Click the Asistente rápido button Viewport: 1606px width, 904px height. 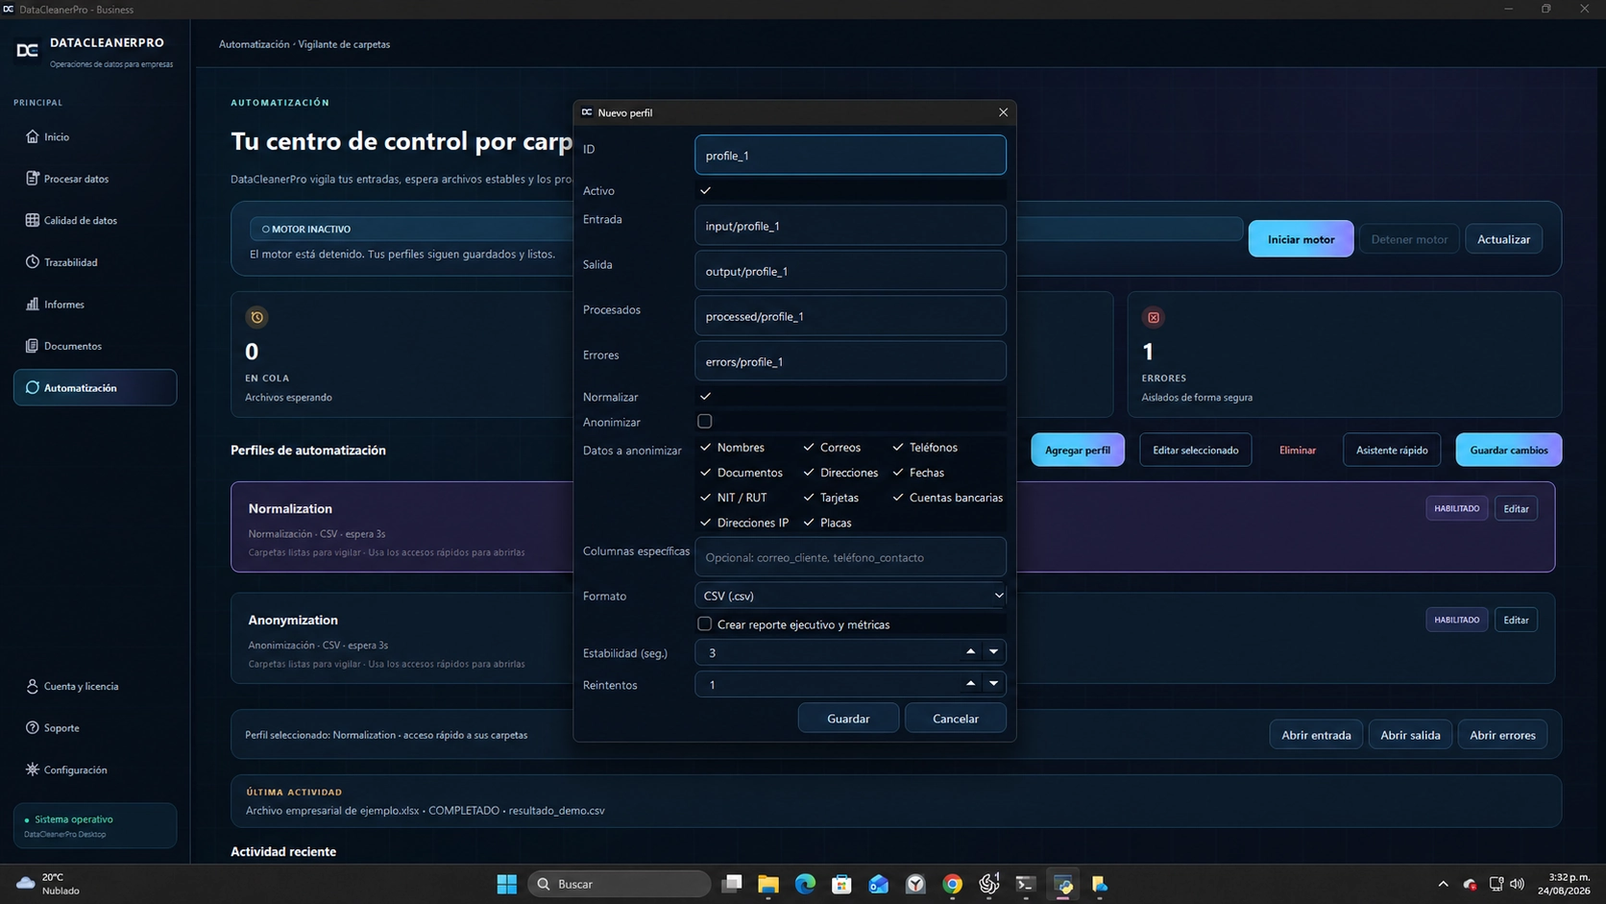pyautogui.click(x=1392, y=450)
